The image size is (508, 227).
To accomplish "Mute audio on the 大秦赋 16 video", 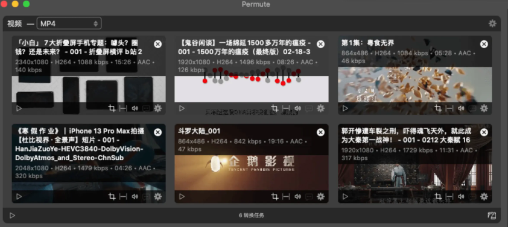I will click(461, 196).
